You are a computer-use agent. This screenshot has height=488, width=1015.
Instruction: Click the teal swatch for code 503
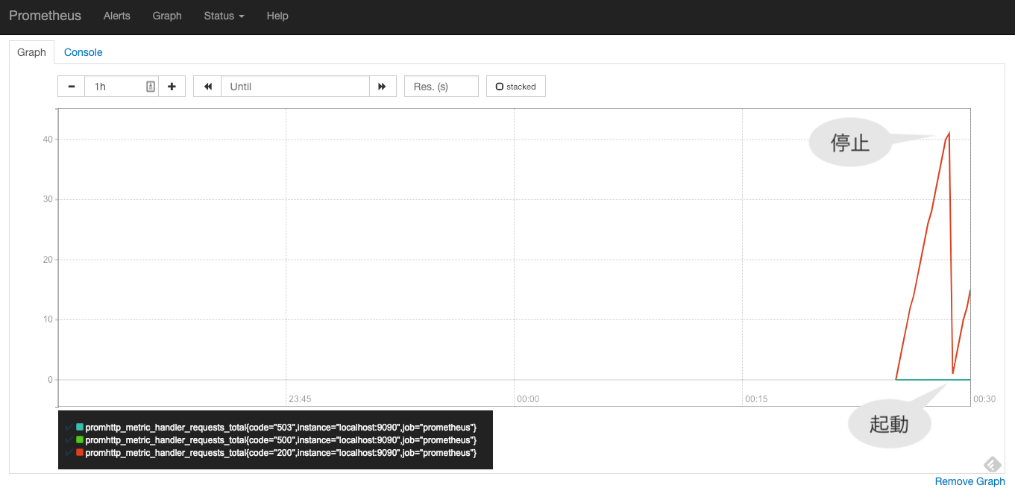80,427
